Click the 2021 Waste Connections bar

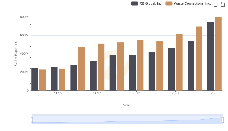[179, 62]
